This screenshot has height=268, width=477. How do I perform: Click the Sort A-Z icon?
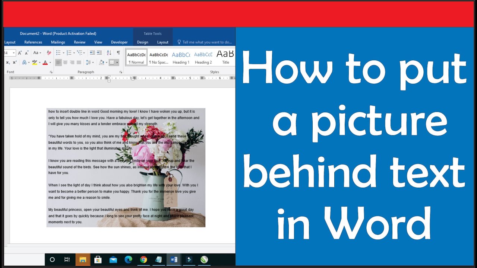point(108,53)
